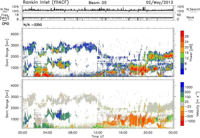Click the '-500' label on velocity color bar
The width and height of the screenshot is (200, 138).
click(x=189, y=116)
